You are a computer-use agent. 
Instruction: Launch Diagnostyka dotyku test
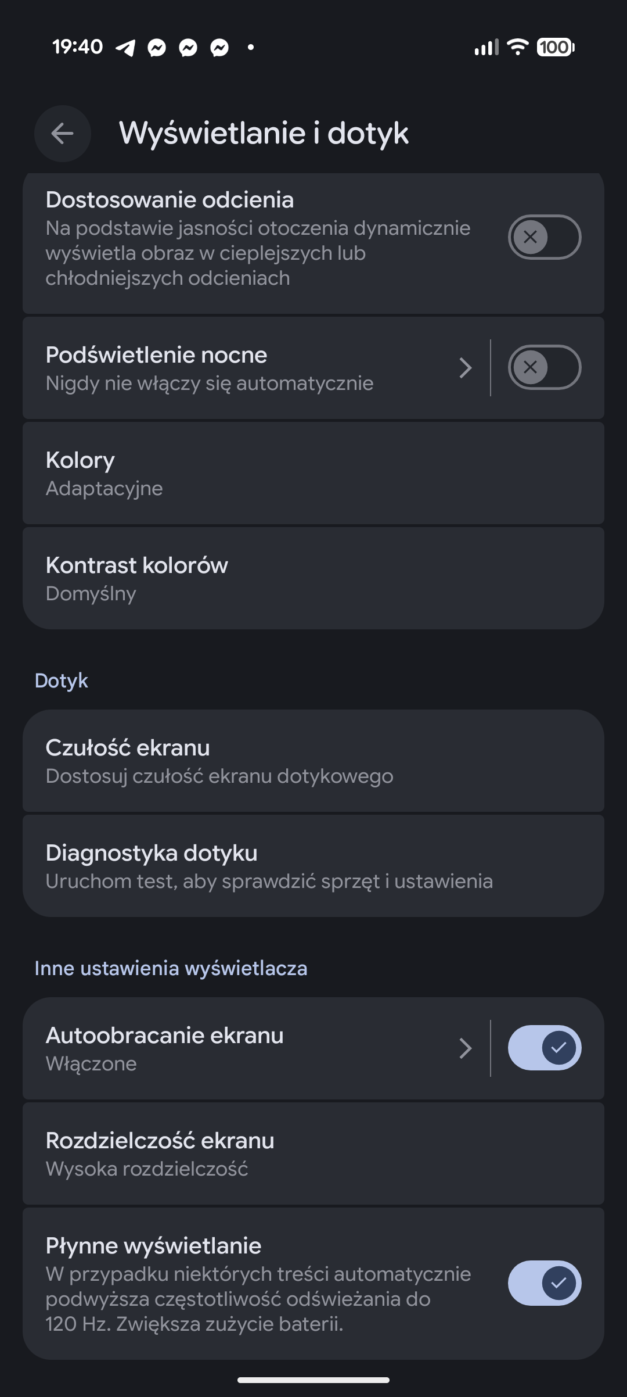coord(313,866)
